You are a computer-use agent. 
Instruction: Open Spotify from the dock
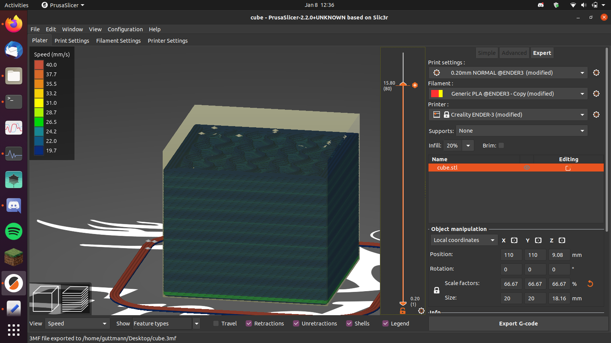pyautogui.click(x=14, y=231)
